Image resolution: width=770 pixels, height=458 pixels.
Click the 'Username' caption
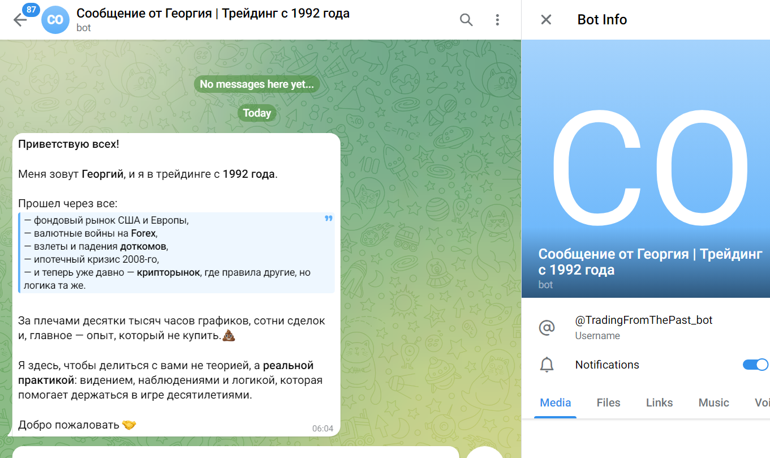[x=597, y=336]
